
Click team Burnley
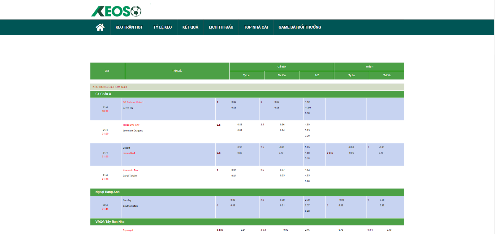pos(127,200)
